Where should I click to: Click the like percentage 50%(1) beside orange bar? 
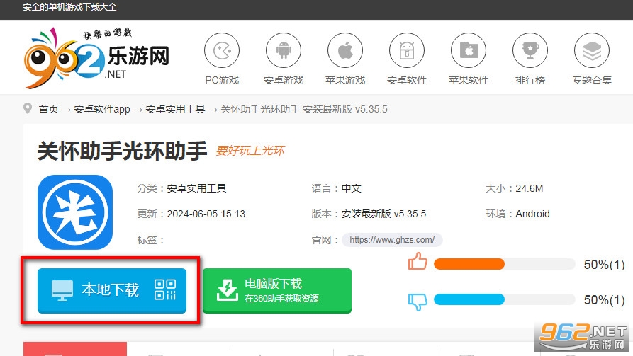(x=605, y=265)
